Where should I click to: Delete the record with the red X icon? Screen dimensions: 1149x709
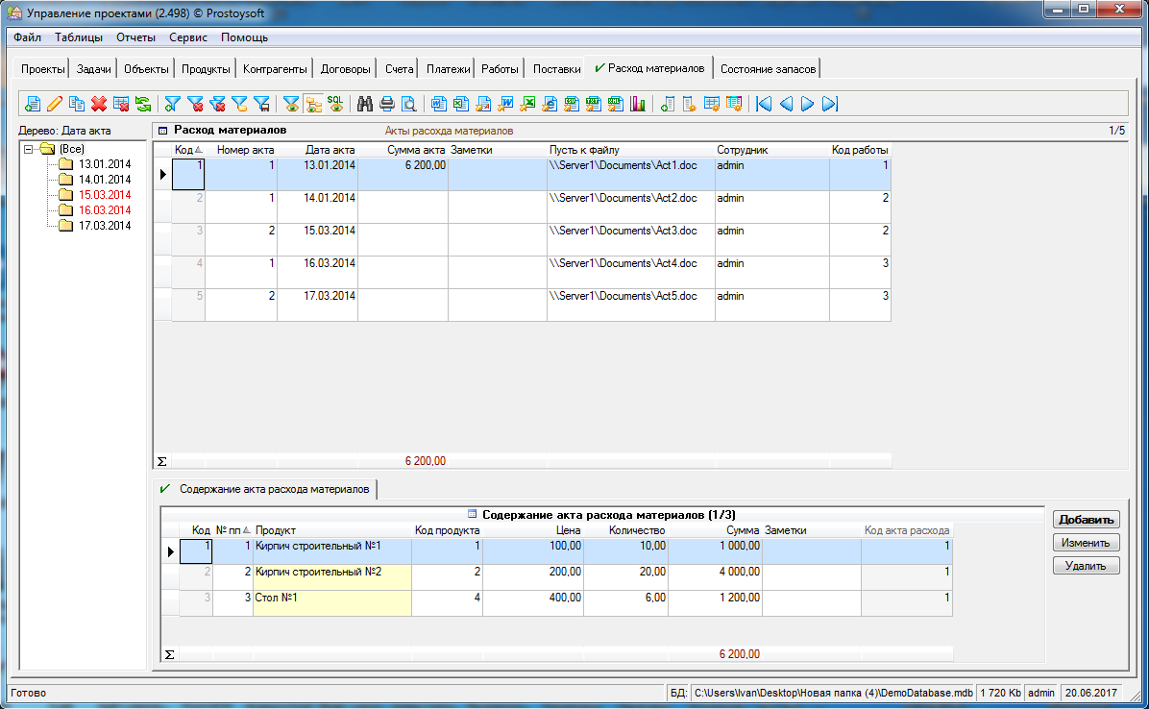[99, 104]
